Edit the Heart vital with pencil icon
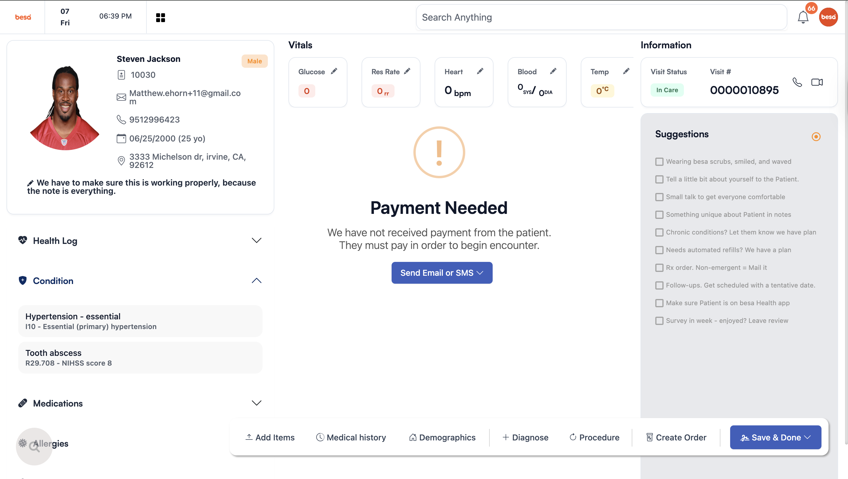Viewport: 848px width, 479px height. click(480, 71)
